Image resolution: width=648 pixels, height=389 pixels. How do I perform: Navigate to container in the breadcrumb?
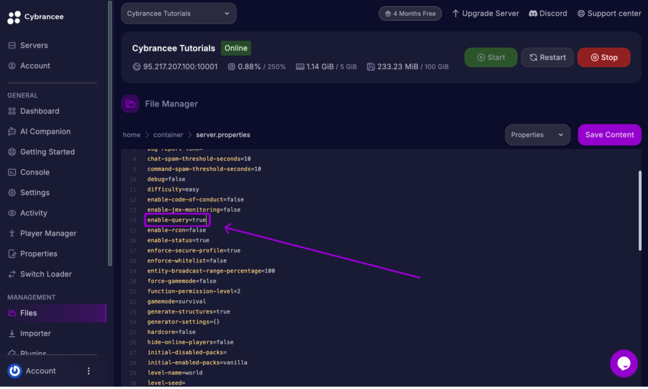tap(168, 135)
